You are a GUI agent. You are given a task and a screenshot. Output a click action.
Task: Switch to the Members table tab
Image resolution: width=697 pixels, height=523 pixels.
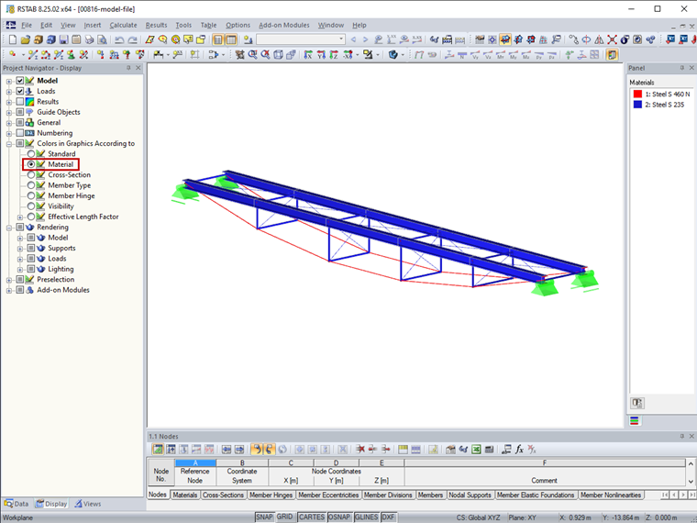[430, 495]
